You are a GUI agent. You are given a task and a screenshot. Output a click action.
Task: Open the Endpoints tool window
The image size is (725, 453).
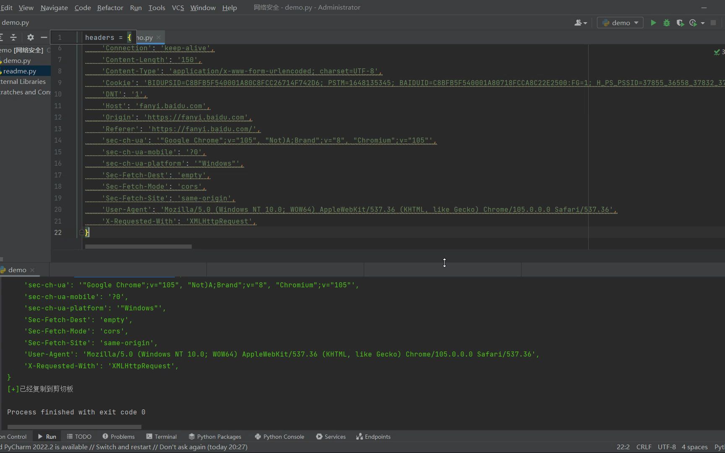[x=373, y=437]
